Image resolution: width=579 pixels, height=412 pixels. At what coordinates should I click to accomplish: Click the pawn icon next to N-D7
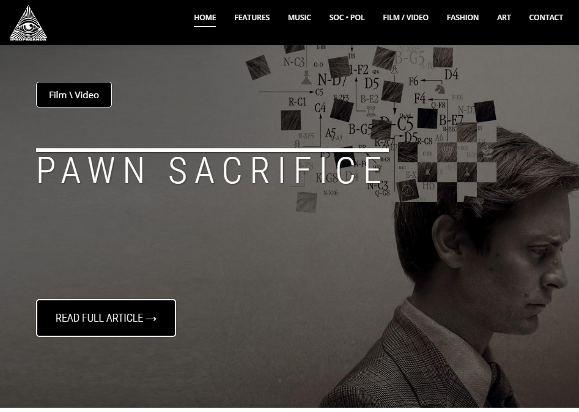point(306,78)
